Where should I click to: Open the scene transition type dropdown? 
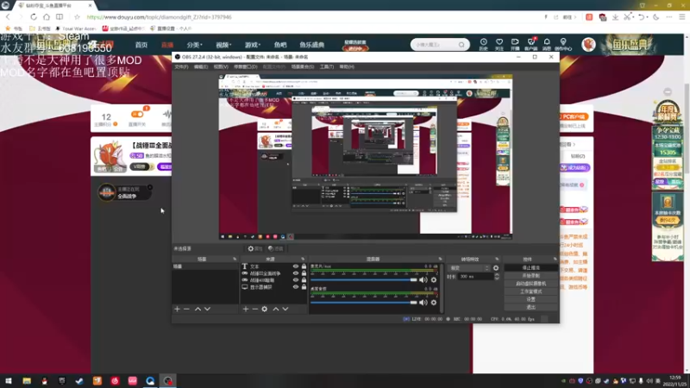(x=468, y=268)
